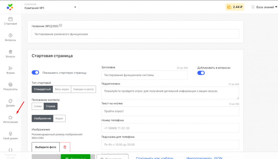278x159 pixels.
Task: Open the Форма paper-plane icon
Action: point(10,68)
